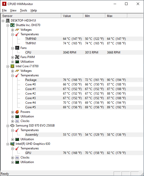Click Utilization icon under Samsung SSD
The image size is (144, 176).
[17, 139]
